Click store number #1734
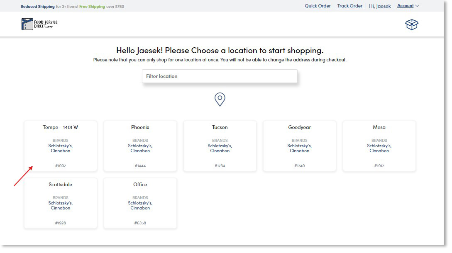The height and width of the screenshot is (253, 452). coord(220,165)
